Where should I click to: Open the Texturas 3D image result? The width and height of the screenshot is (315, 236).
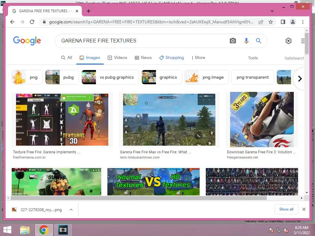pos(62,120)
